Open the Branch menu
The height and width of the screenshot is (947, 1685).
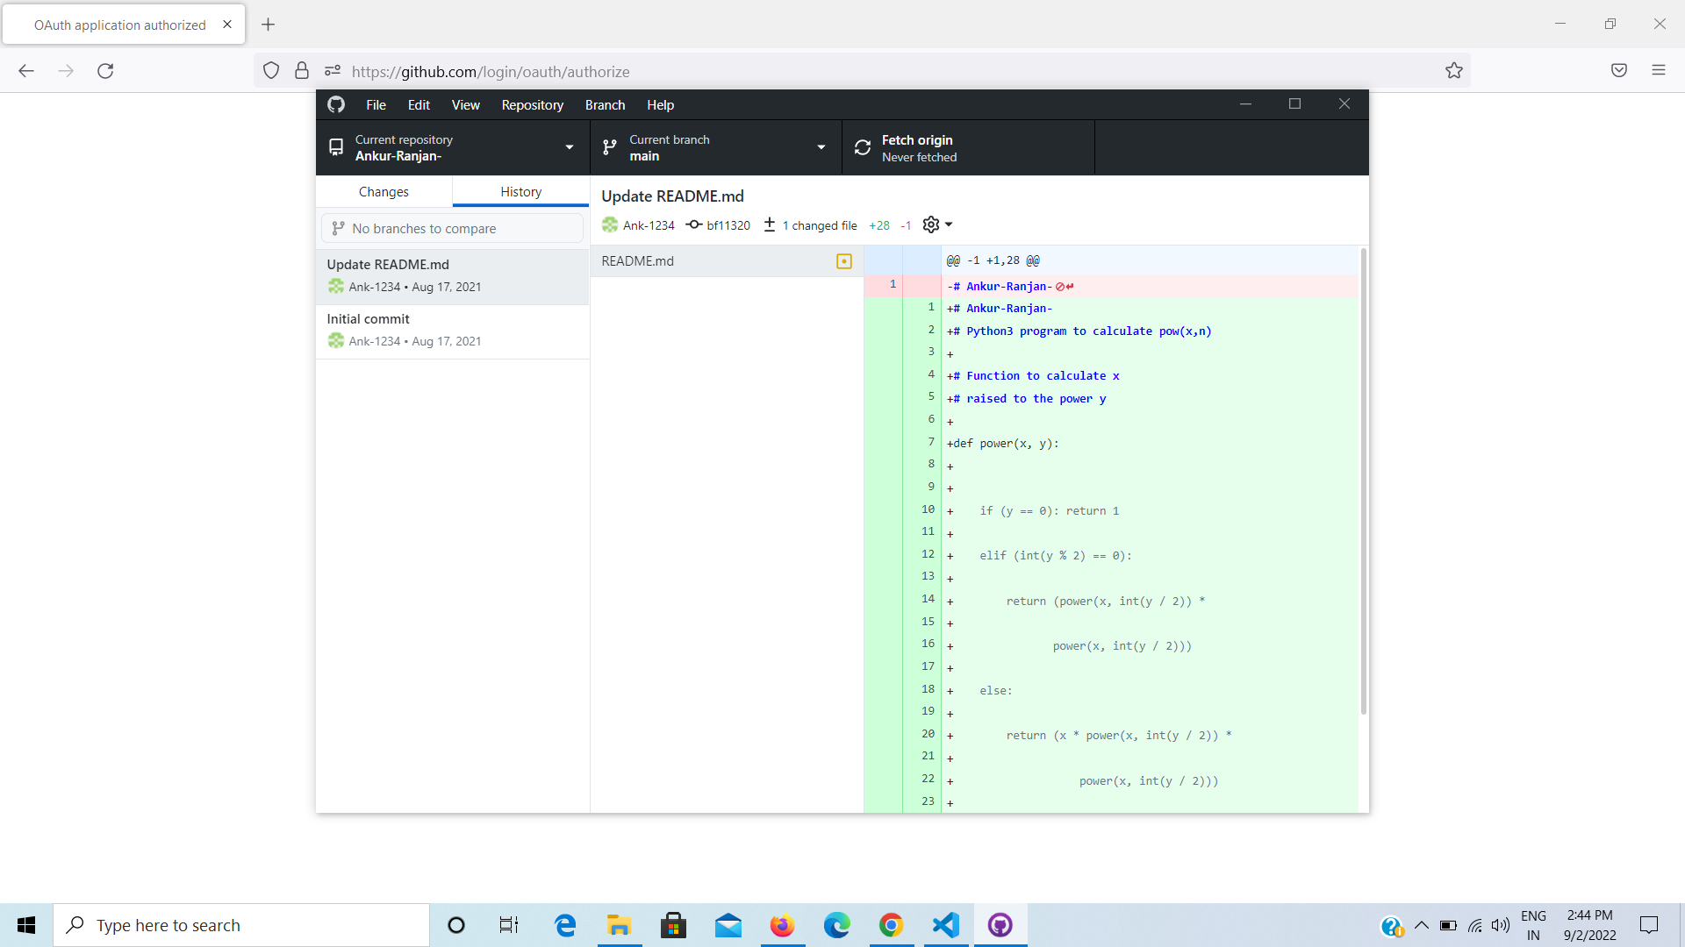click(x=605, y=104)
